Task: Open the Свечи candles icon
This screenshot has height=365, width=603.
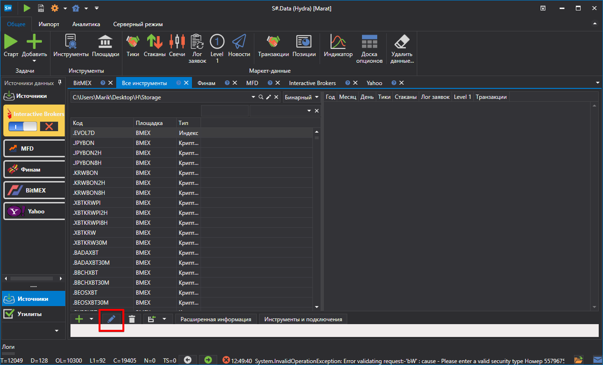Action: (x=177, y=41)
